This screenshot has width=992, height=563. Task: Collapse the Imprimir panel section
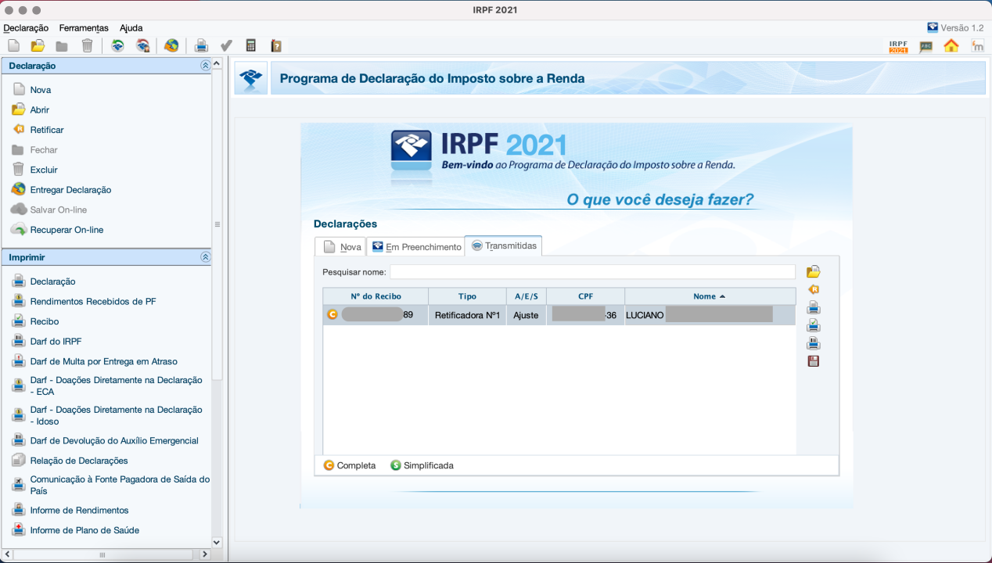(205, 257)
